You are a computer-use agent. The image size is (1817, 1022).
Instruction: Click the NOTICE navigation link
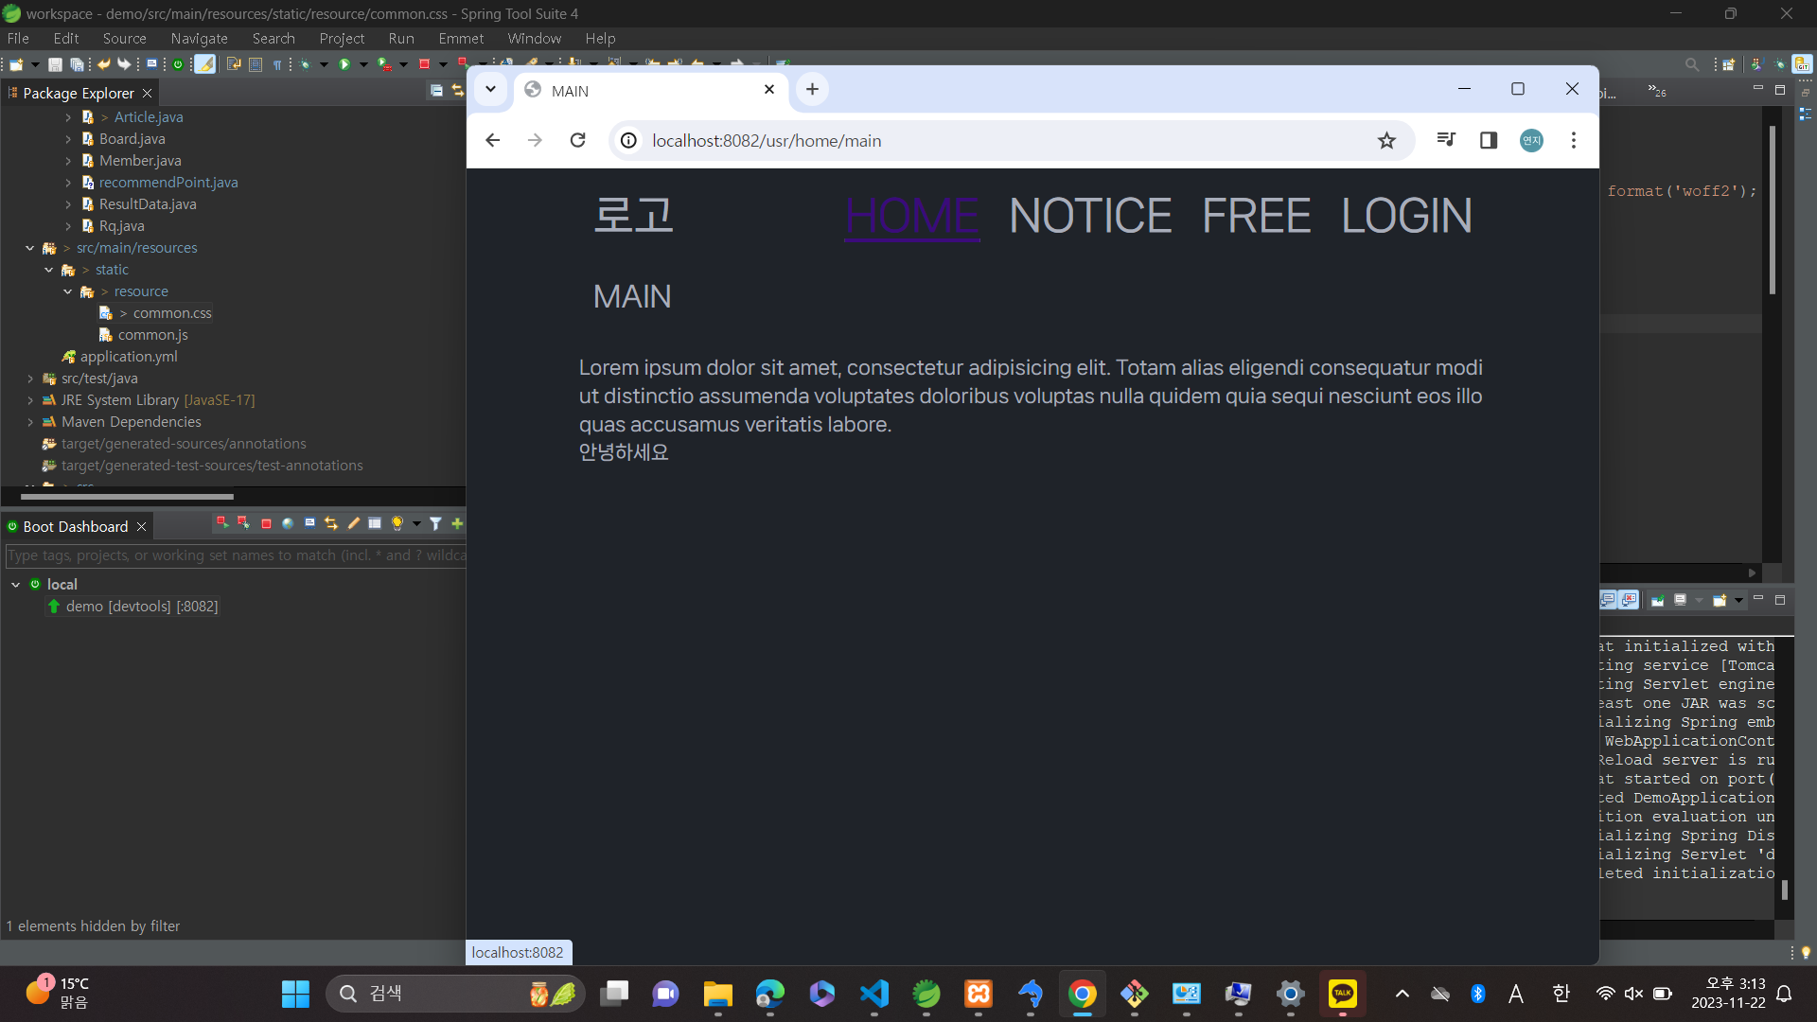tap(1089, 216)
